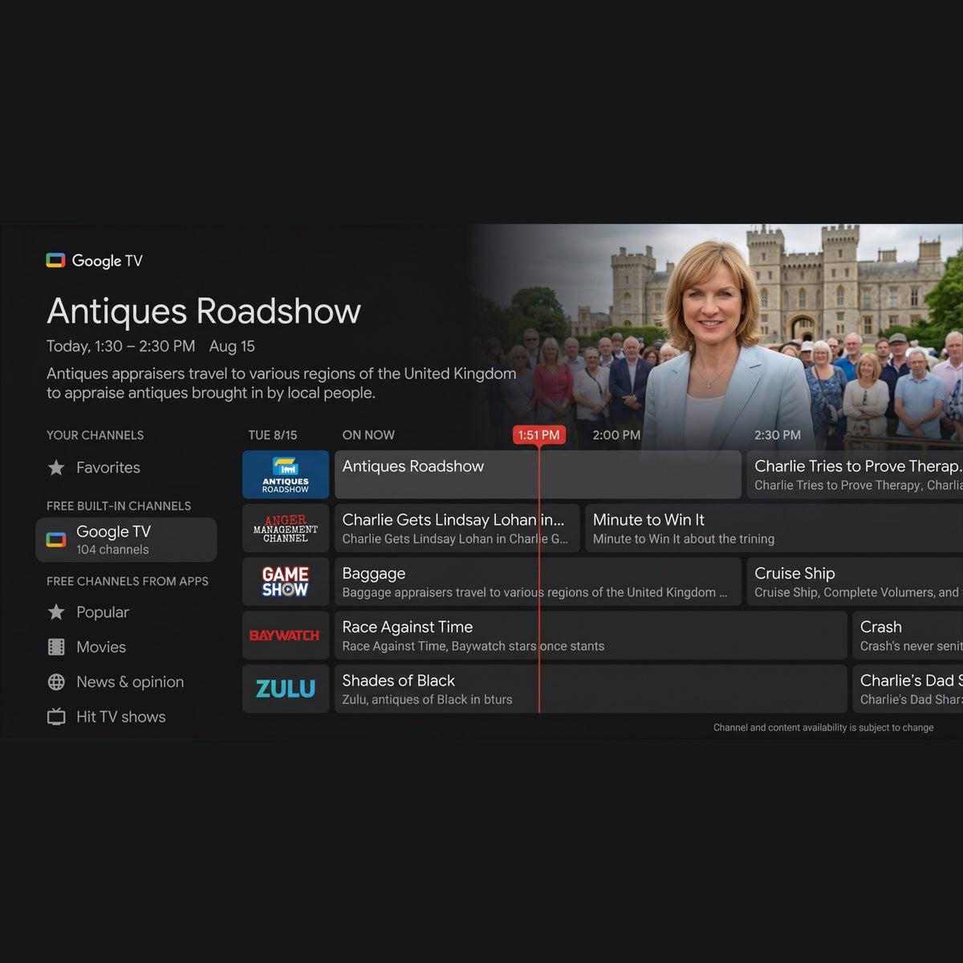Click the Popular star icon
This screenshot has width=963, height=963.
pyautogui.click(x=56, y=612)
